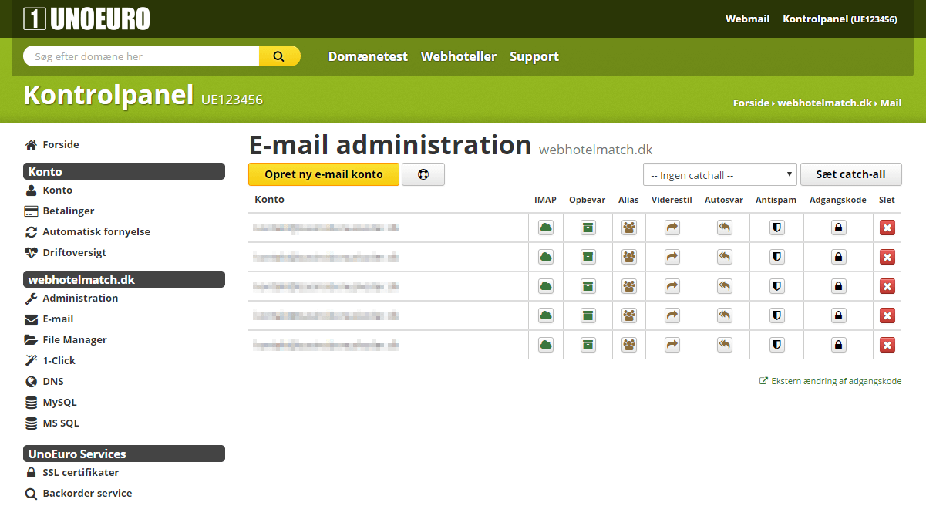Open Webhoteller in the navigation bar
The width and height of the screenshot is (926, 506).
(x=459, y=56)
